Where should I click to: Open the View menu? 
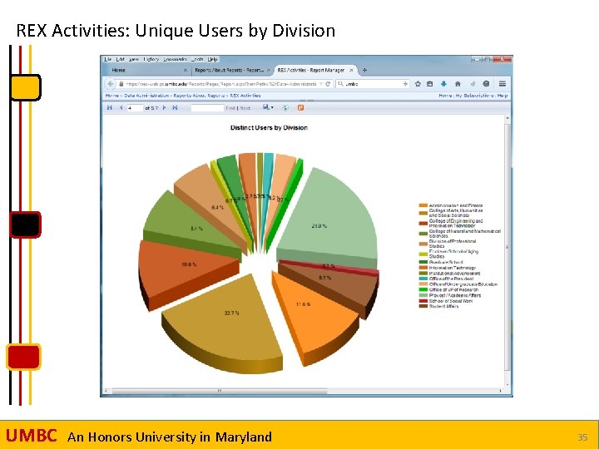(134, 59)
